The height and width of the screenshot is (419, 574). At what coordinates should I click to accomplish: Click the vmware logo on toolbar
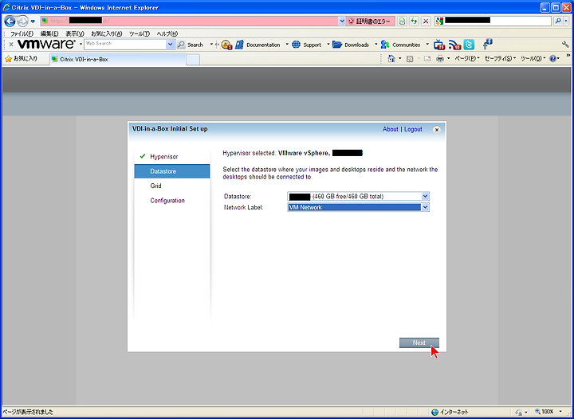(46, 45)
